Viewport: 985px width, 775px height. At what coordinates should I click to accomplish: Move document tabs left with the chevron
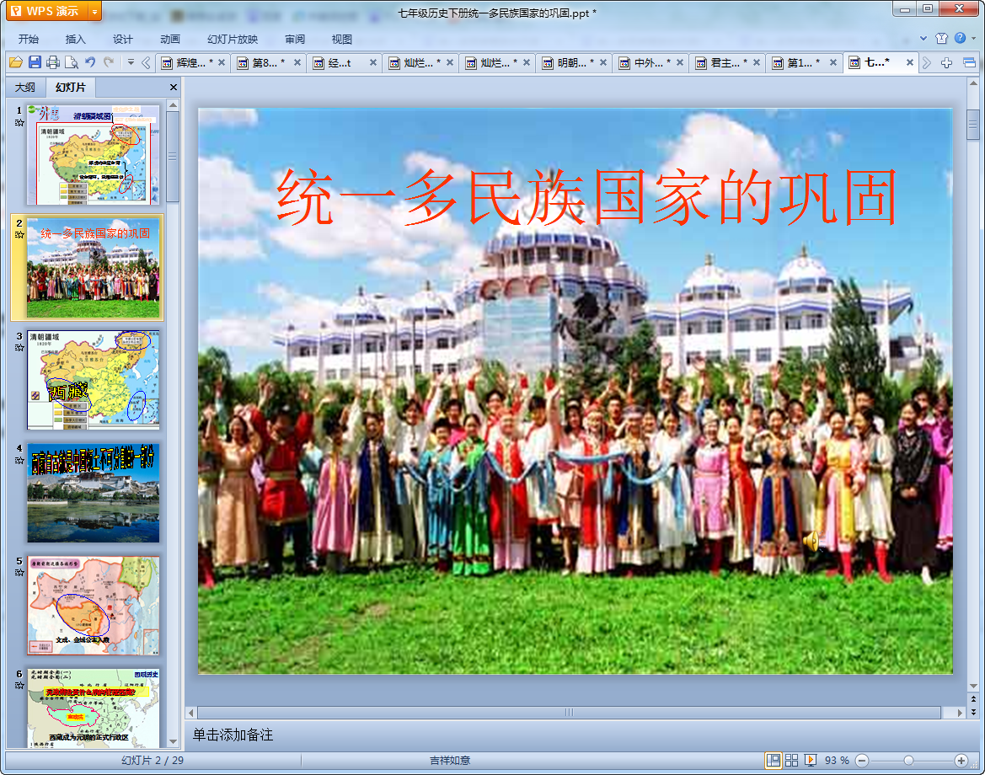pyautogui.click(x=146, y=62)
